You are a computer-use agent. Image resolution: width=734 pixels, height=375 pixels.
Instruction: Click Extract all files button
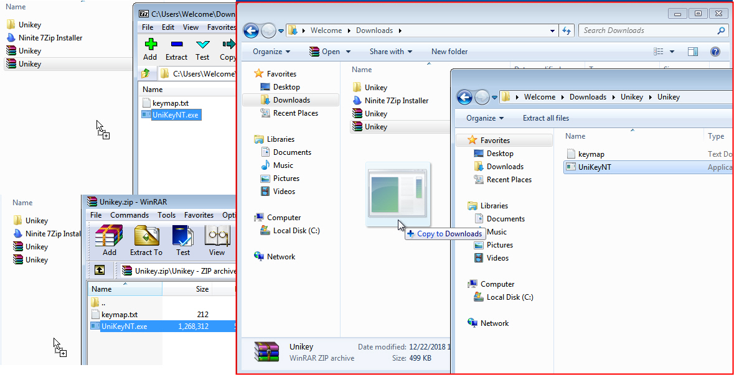coord(546,118)
